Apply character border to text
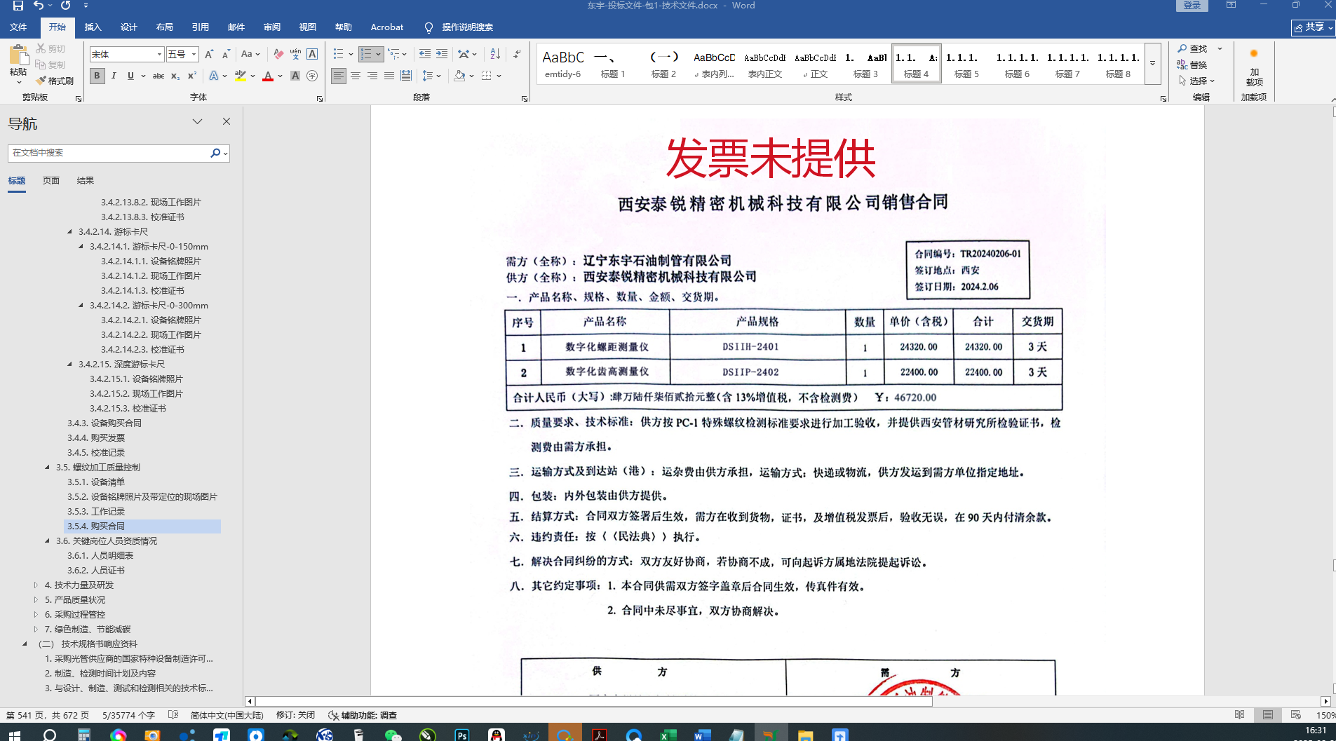This screenshot has width=1336, height=741. (x=312, y=54)
